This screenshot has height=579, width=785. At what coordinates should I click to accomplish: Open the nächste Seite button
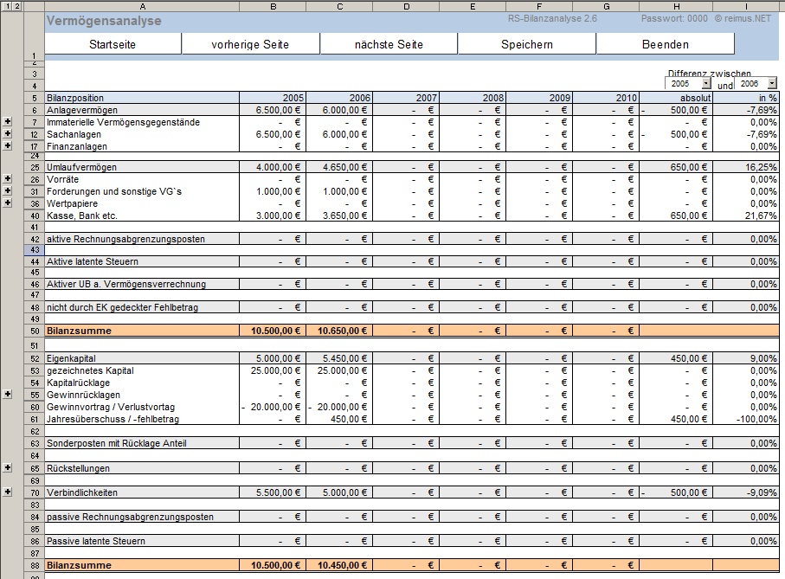(389, 44)
